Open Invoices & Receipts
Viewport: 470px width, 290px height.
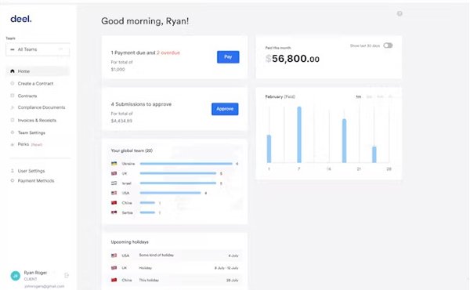pos(37,120)
